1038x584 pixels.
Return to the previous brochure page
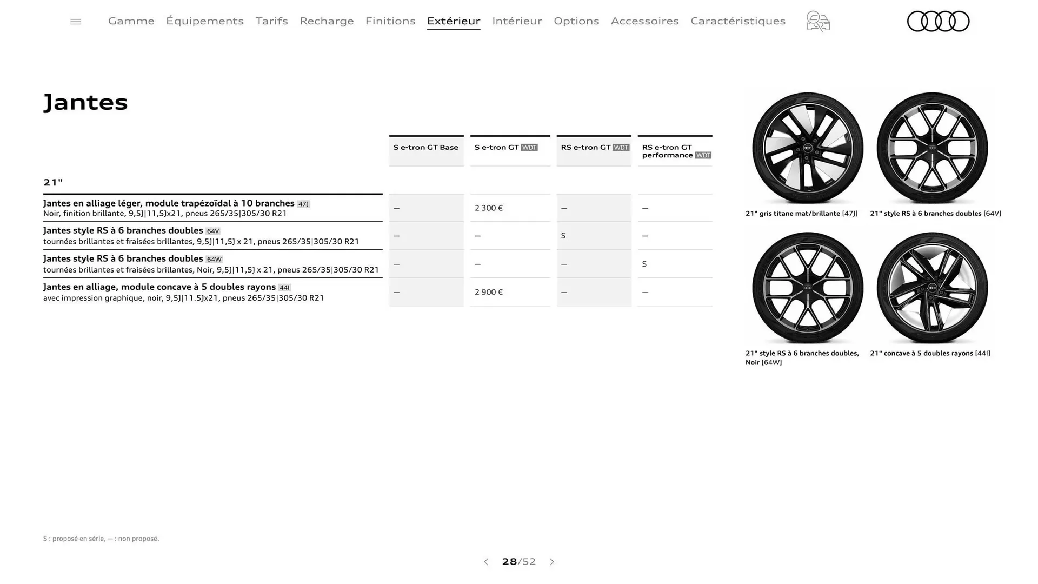pyautogui.click(x=485, y=562)
